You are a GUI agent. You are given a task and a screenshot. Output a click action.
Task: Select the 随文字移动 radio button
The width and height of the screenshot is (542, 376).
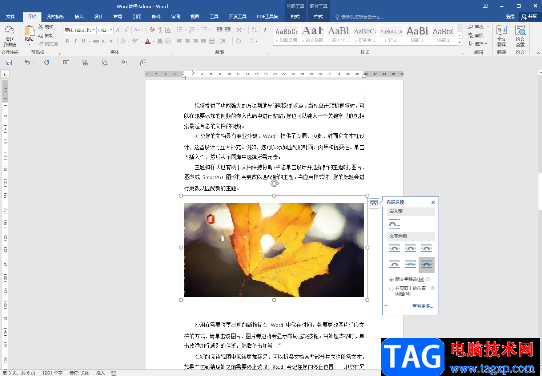[x=391, y=280]
